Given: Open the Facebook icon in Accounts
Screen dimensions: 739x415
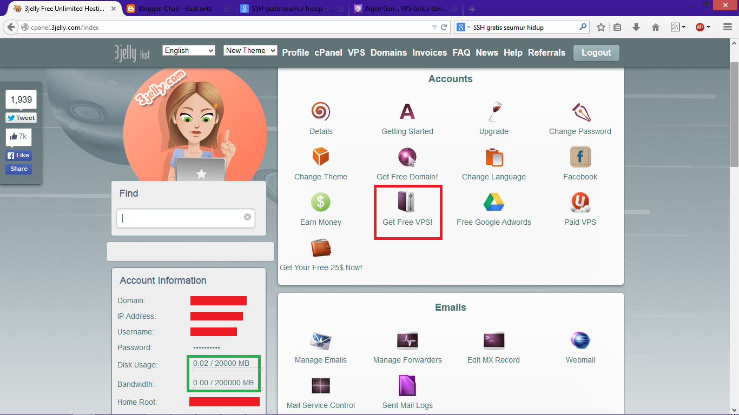Looking at the screenshot, I should [580, 157].
